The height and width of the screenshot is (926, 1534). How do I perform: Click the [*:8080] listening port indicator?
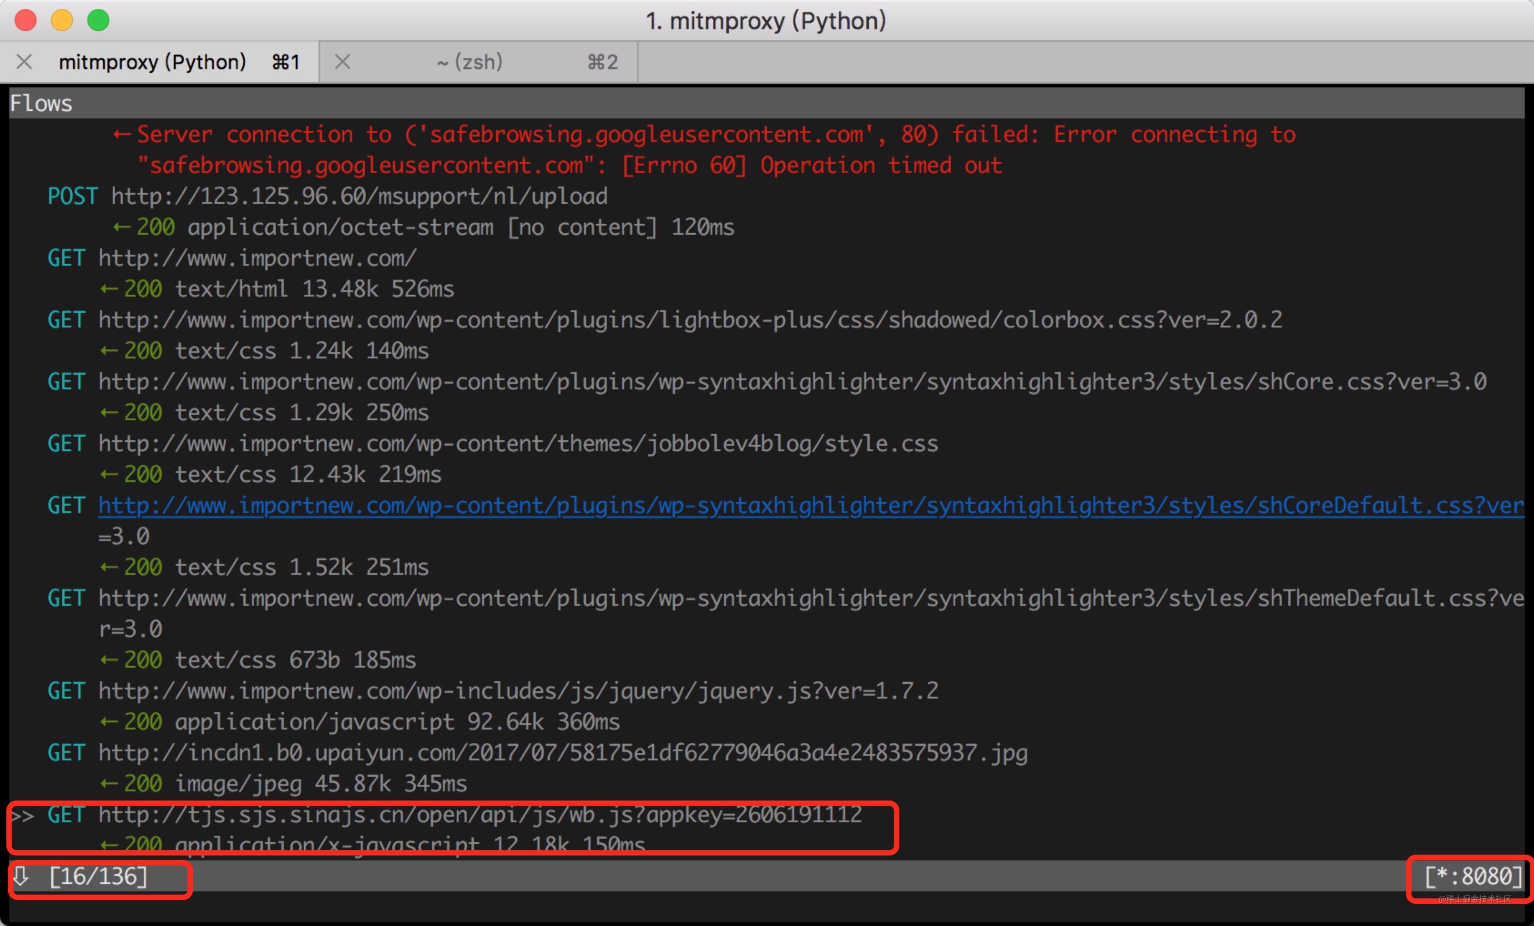tap(1473, 876)
